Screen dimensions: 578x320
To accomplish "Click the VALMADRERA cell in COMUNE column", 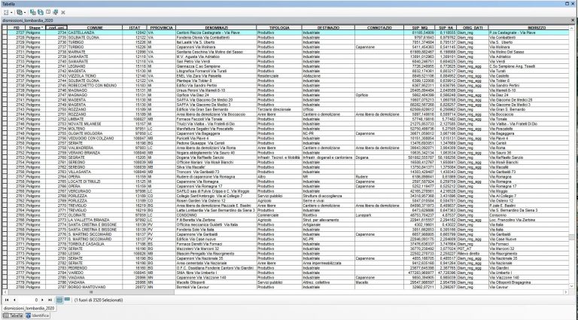I will [95, 148].
